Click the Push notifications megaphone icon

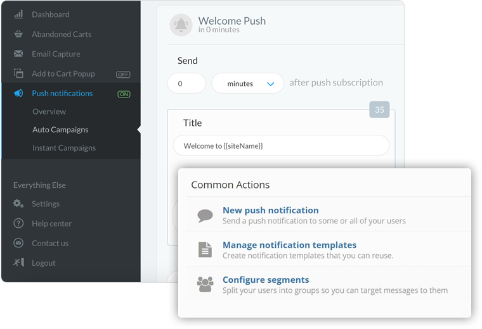(18, 93)
